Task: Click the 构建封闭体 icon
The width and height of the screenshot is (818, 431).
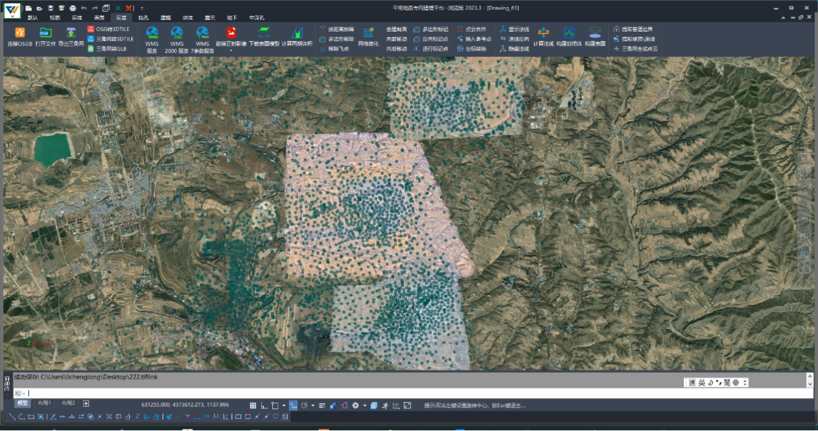Action: point(568,33)
